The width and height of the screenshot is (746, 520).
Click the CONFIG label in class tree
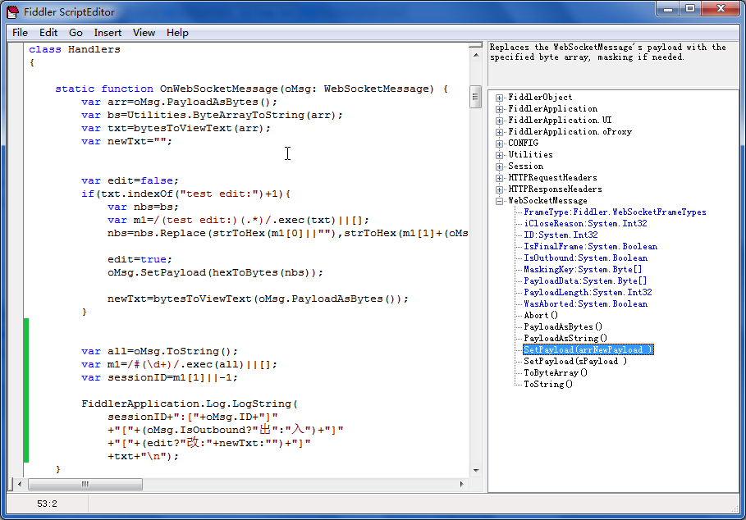(x=523, y=144)
